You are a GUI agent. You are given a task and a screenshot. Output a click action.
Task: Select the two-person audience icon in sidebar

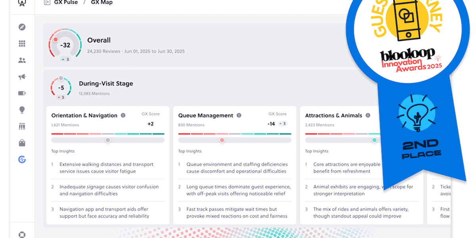[x=22, y=60]
